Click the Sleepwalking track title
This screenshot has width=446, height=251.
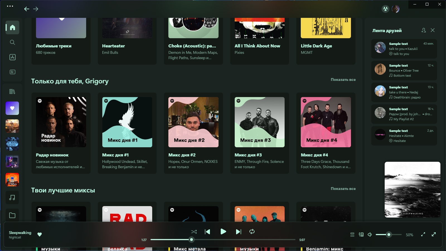(20, 233)
